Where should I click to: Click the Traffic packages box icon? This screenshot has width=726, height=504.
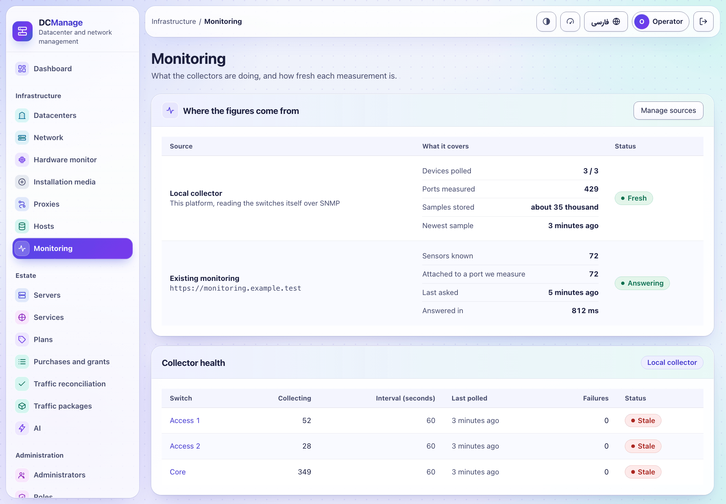pyautogui.click(x=22, y=406)
